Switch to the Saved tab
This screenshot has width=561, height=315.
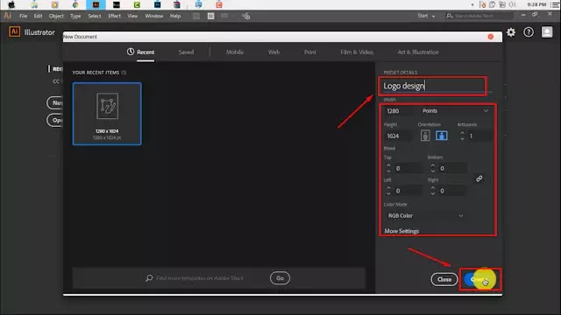pyautogui.click(x=186, y=52)
